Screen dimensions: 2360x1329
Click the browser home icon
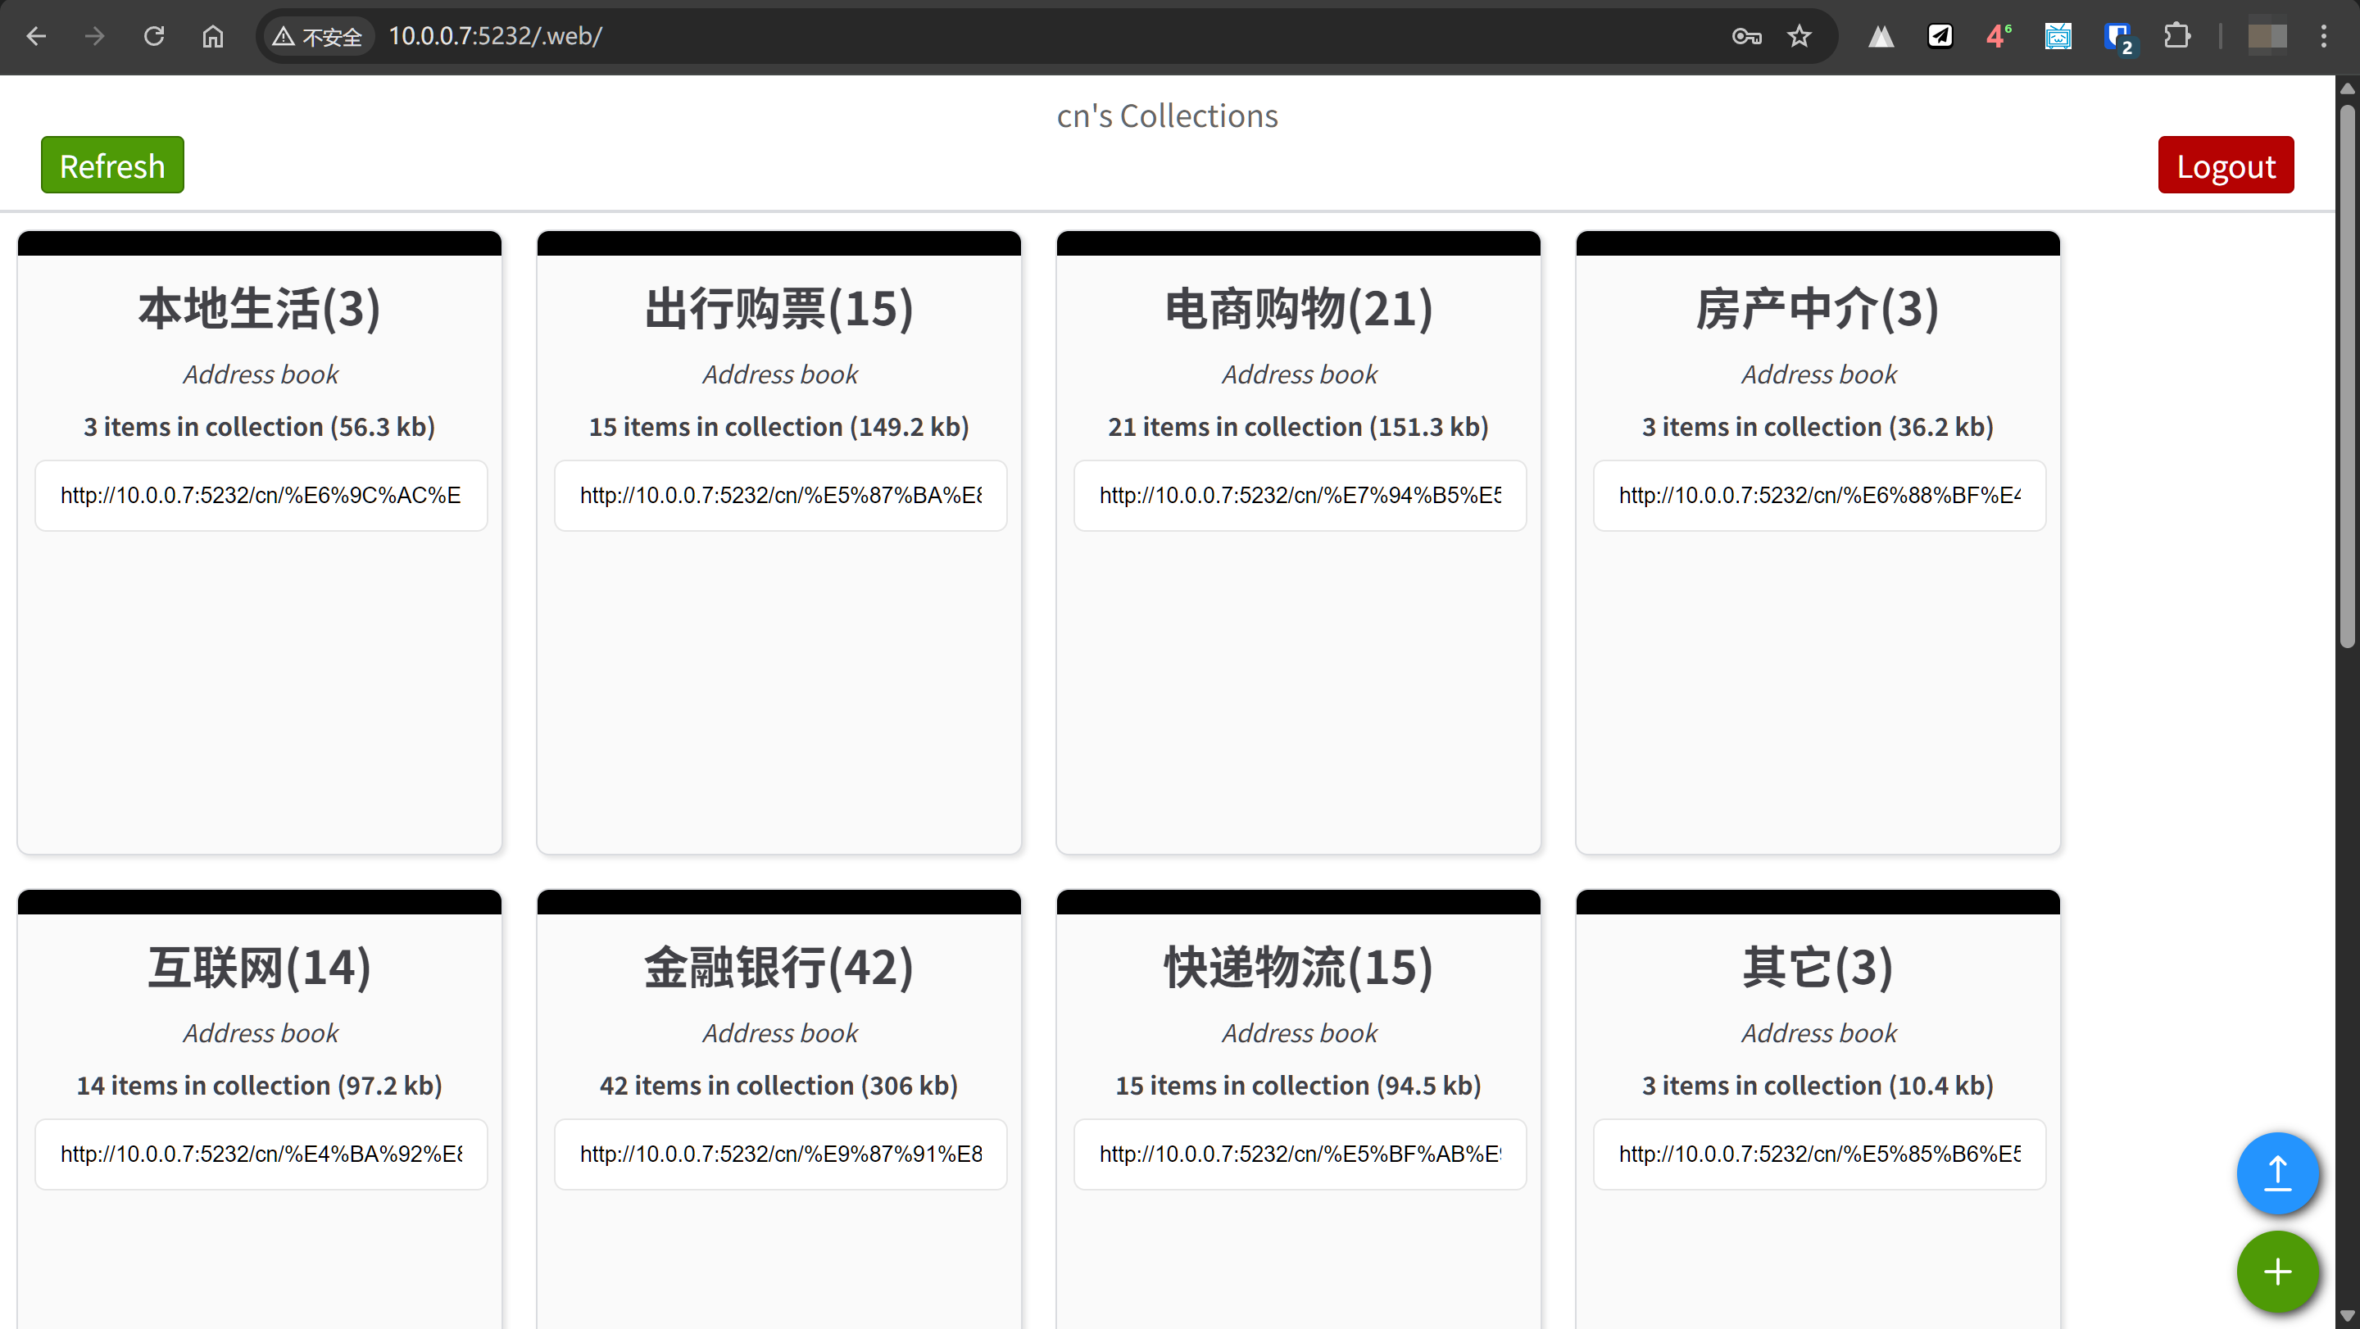(x=212, y=36)
